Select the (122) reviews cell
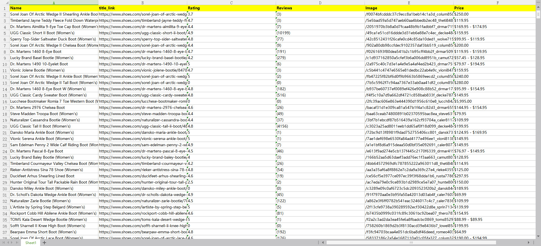The height and width of the screenshot is (246, 541). [x=320, y=201]
